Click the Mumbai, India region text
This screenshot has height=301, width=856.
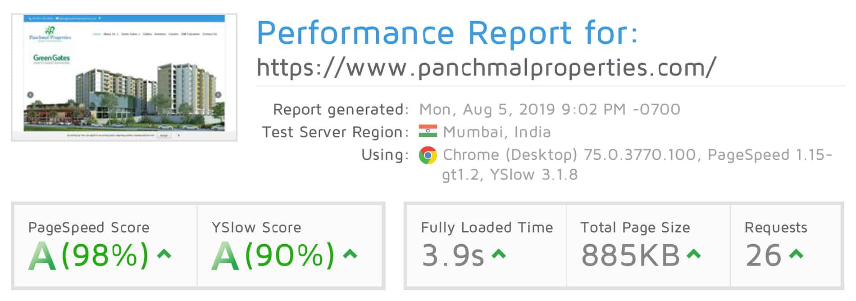pos(497,132)
